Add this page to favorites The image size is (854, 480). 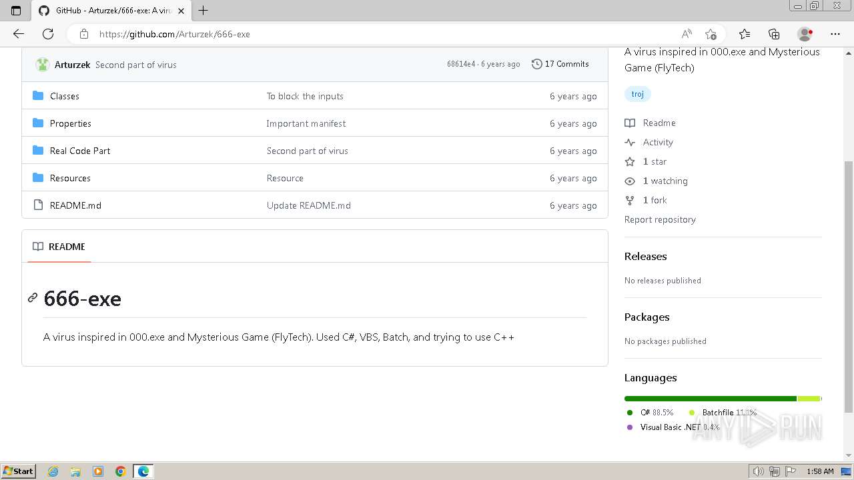click(711, 34)
